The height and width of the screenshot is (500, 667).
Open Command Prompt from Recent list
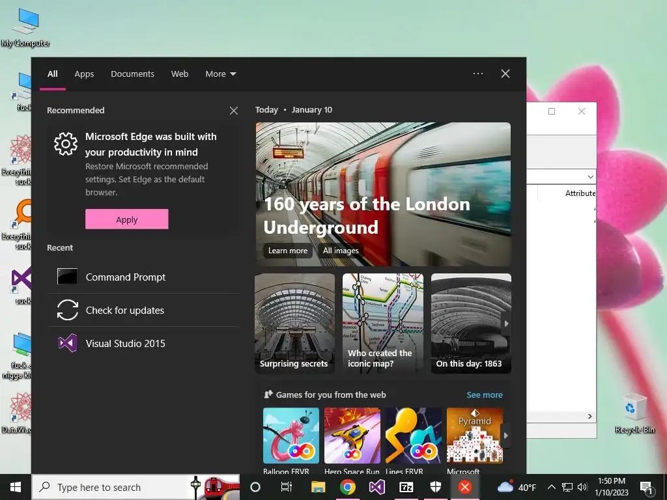(x=143, y=277)
